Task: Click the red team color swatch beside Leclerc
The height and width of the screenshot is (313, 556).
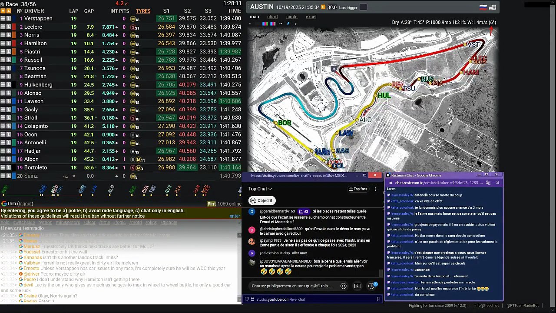Action: tap(14, 27)
